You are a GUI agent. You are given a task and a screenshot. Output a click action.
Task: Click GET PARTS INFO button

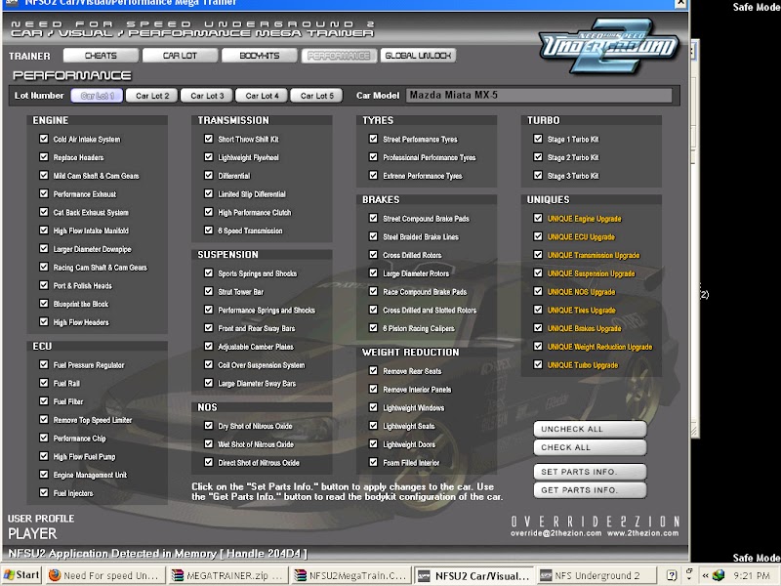tap(590, 490)
